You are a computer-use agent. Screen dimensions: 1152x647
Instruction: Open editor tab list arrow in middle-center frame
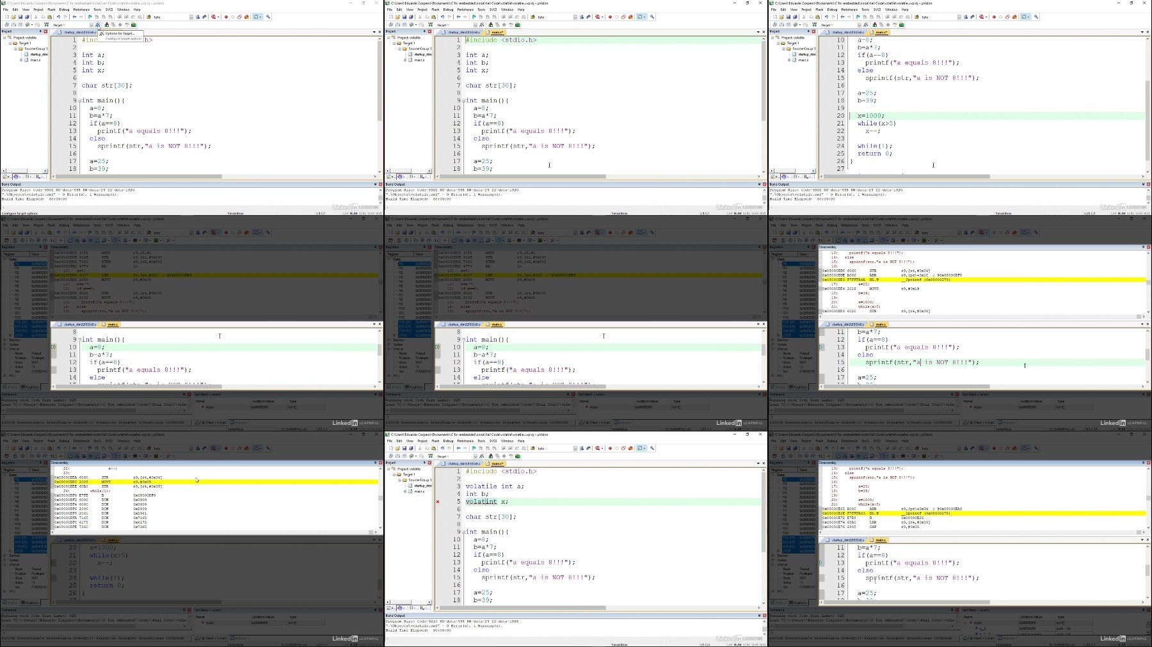758,324
